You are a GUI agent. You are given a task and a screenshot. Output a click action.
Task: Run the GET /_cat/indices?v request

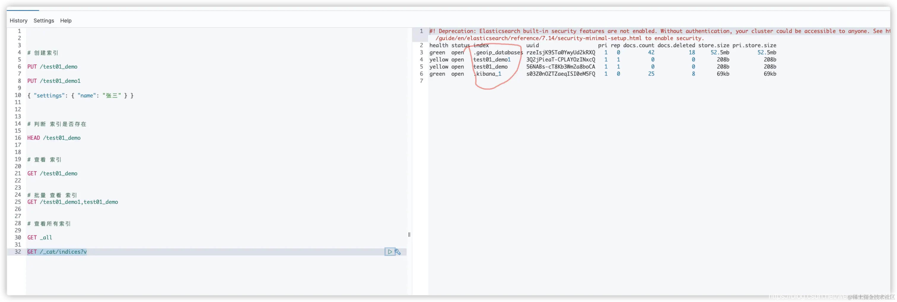(390, 252)
